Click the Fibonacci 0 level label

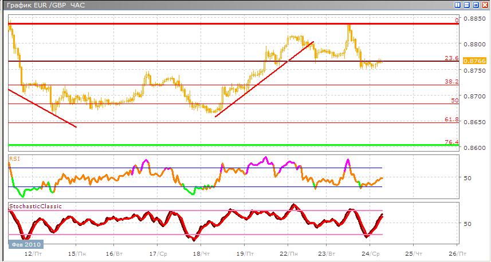[457, 21]
